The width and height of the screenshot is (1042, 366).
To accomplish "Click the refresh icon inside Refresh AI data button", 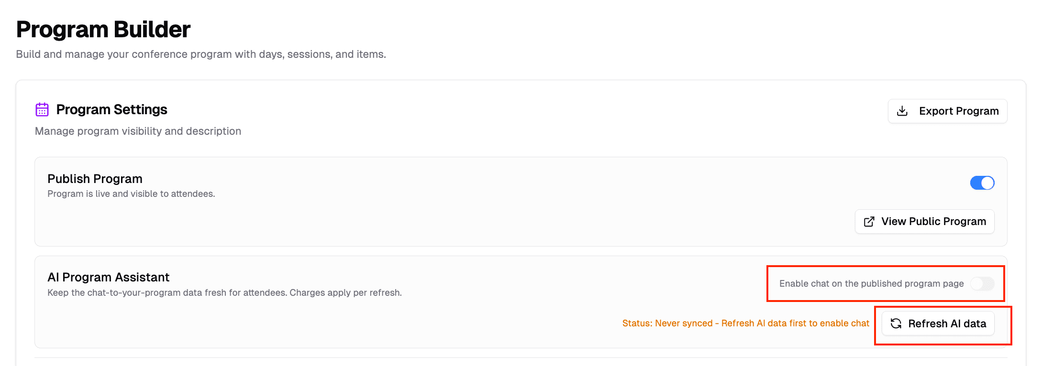I will [x=896, y=323].
